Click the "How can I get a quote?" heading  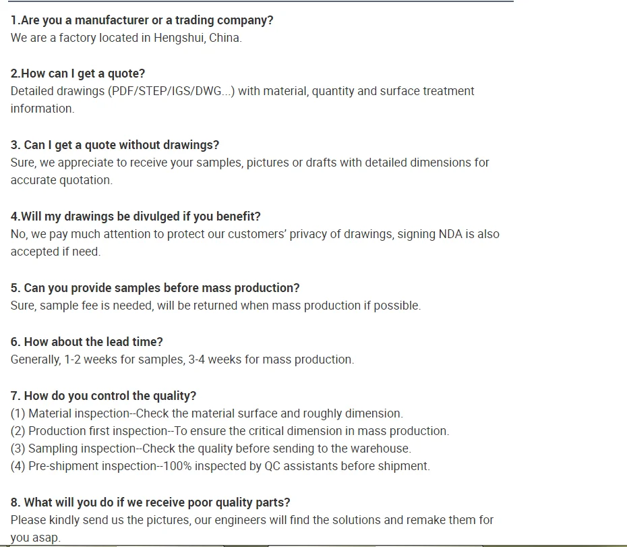tap(78, 74)
